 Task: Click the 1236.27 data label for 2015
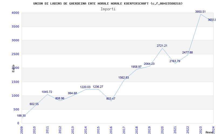[x=98, y=87]
